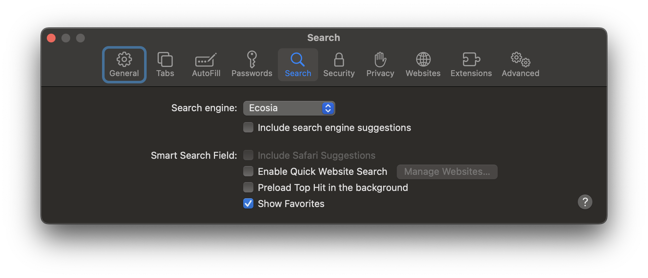The height and width of the screenshot is (278, 648).
Task: Close the preferences window with red button
Action: point(51,38)
